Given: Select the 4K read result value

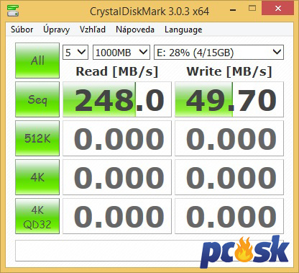Looking at the screenshot, I should (x=117, y=177).
